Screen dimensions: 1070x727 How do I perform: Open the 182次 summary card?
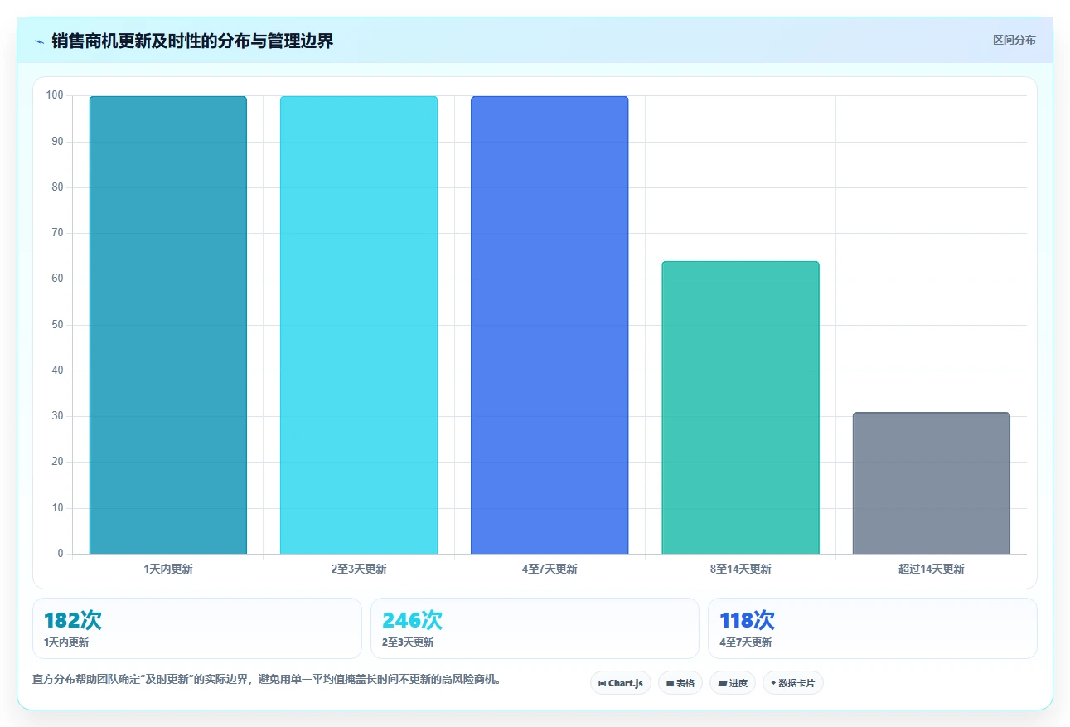coord(197,628)
